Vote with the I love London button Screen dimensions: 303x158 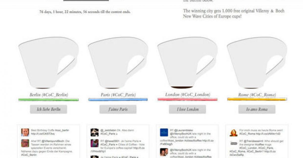point(187,109)
